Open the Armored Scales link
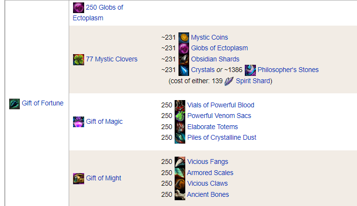 click(210, 173)
